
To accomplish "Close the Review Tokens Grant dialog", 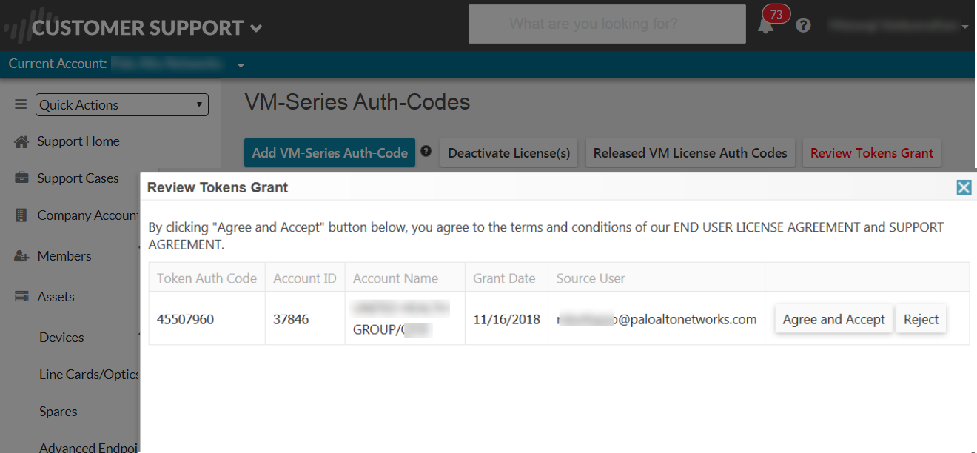I will pyautogui.click(x=964, y=187).
